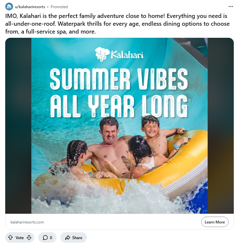Click the comment speech bubble icon

[x=45, y=238]
